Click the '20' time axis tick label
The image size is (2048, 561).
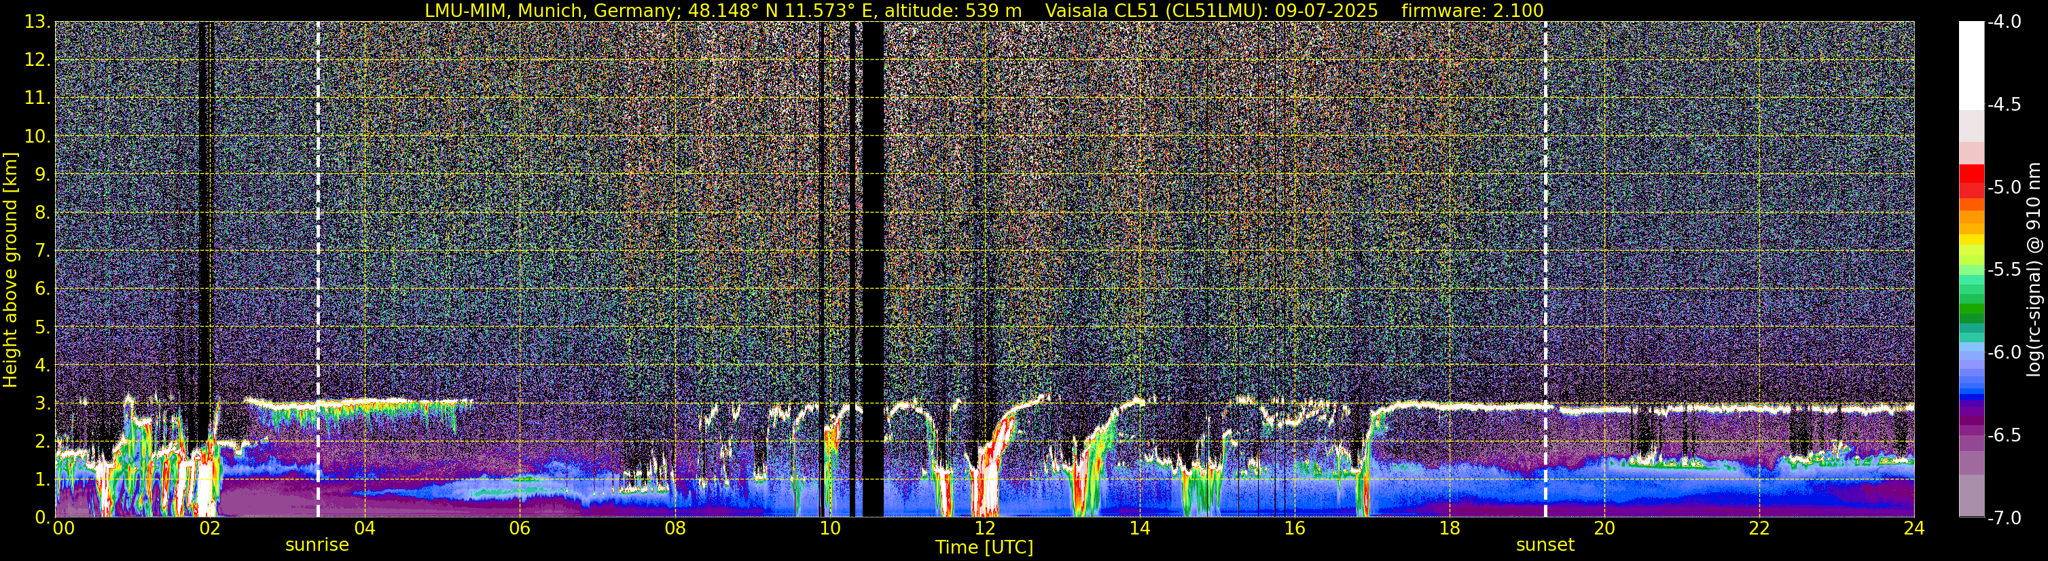point(1604,528)
